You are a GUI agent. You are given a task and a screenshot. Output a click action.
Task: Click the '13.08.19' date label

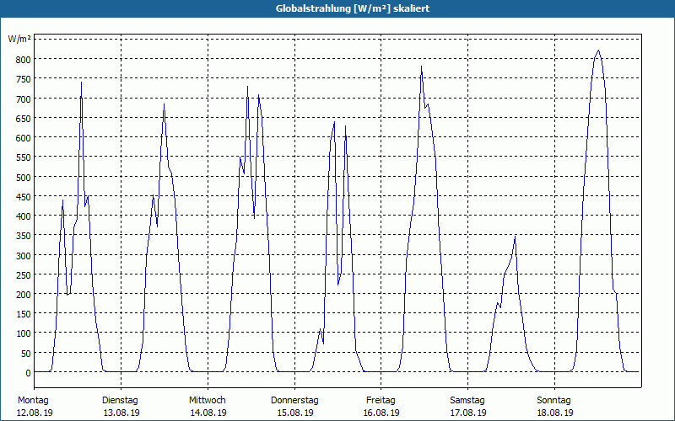121,413
